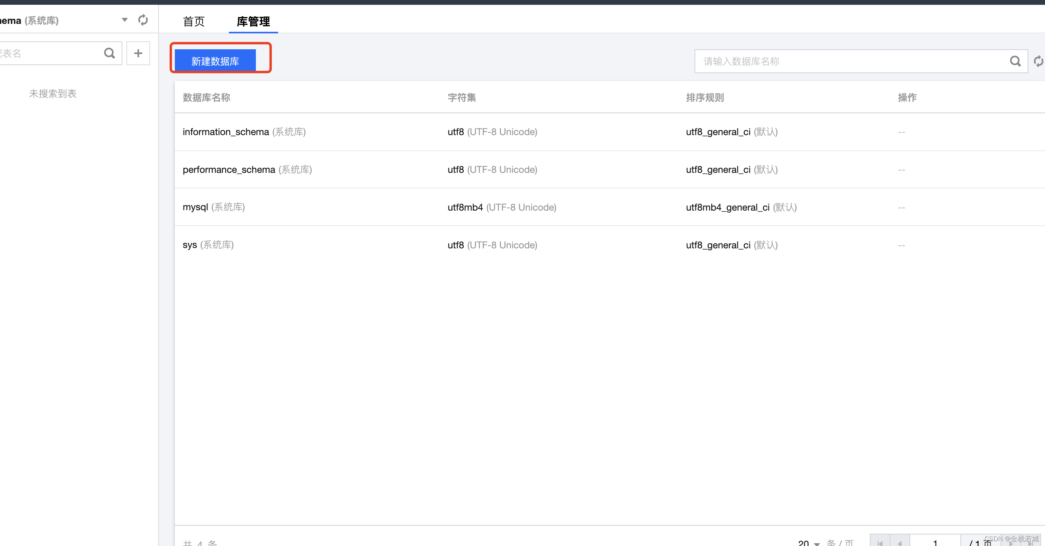This screenshot has height=546, width=1045.
Task: Click the 新建数据库 button
Action: (215, 61)
